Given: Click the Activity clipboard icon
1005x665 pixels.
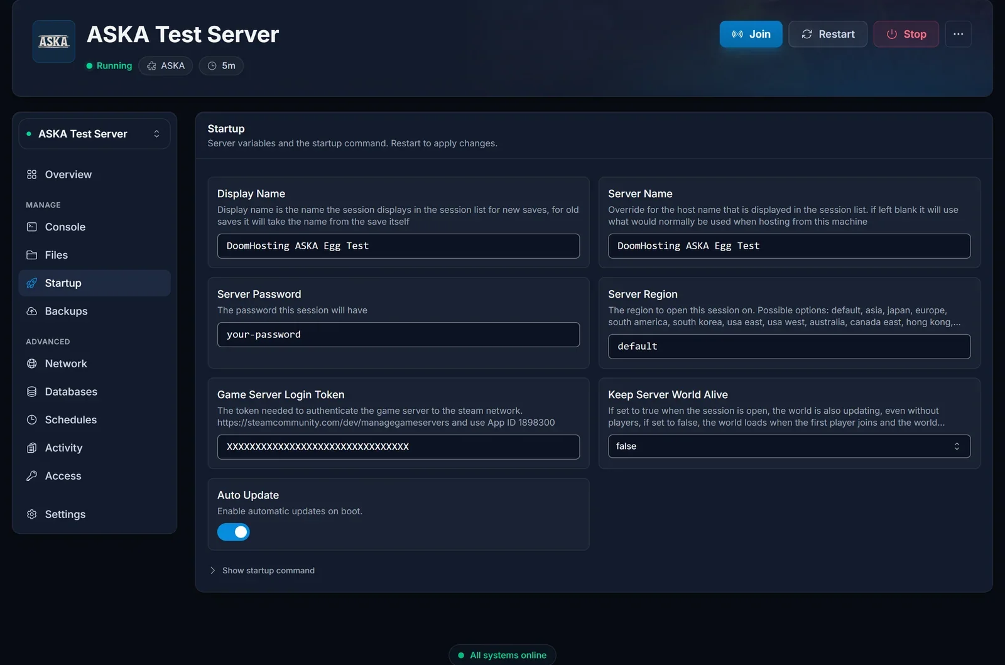Looking at the screenshot, I should pos(31,448).
